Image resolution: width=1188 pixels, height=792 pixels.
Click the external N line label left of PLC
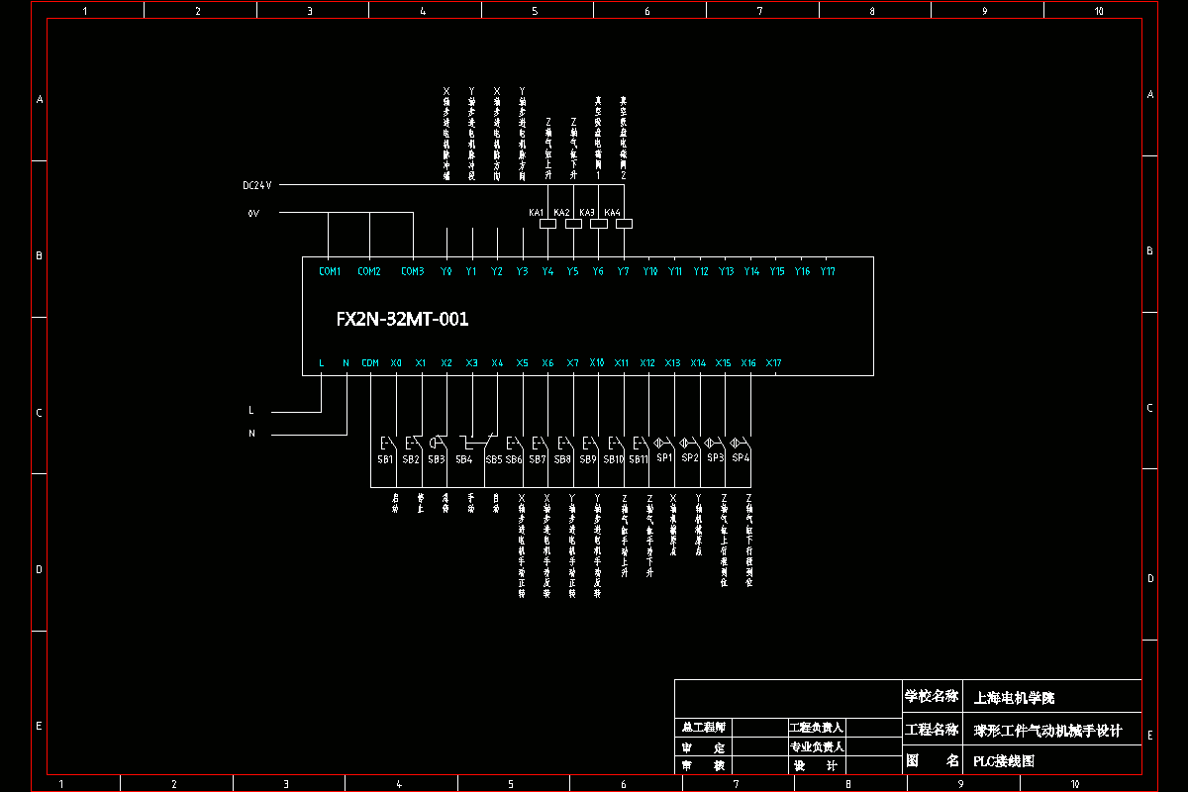coord(251,434)
